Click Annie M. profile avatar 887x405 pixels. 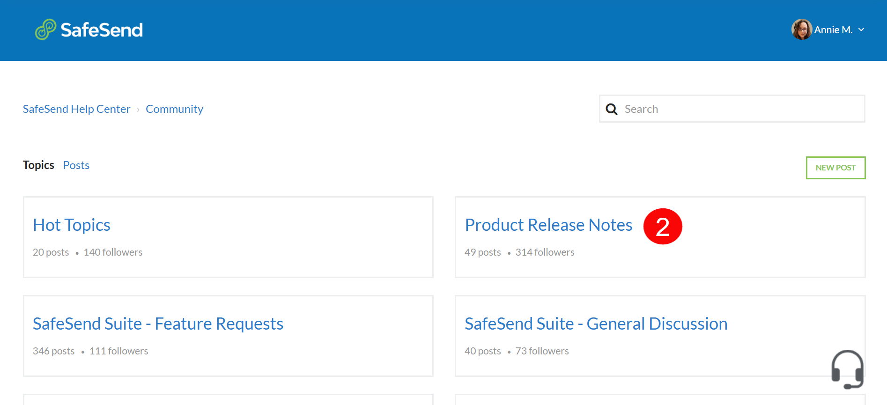(x=802, y=29)
